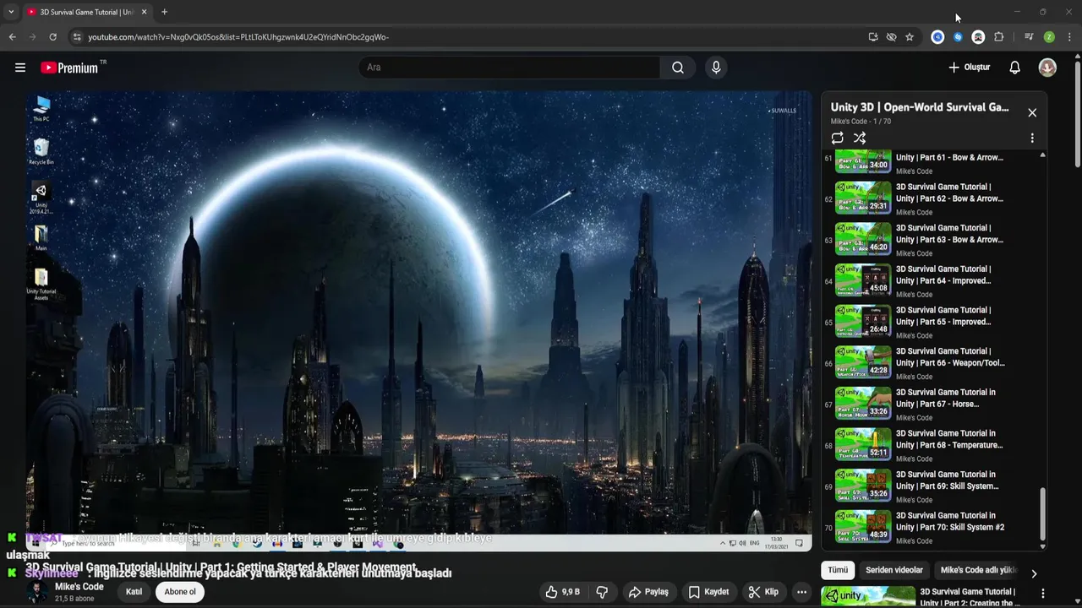1082x608 pixels.
Task: Open Part 63 - Bow & Arrow title
Action: [949, 234]
